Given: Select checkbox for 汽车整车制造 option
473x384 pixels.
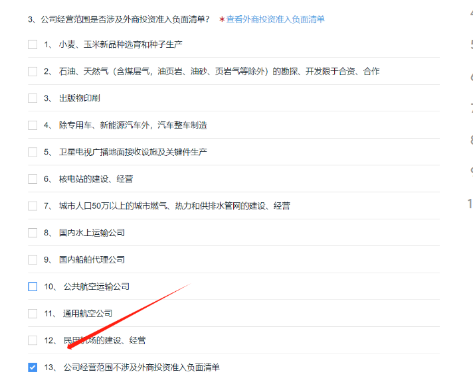Looking at the screenshot, I should pos(33,125).
